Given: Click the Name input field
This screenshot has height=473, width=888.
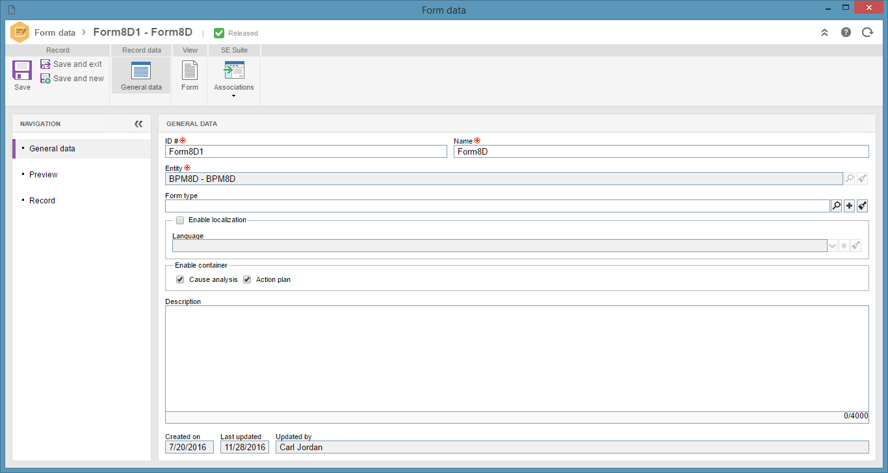Looking at the screenshot, I should [x=661, y=151].
